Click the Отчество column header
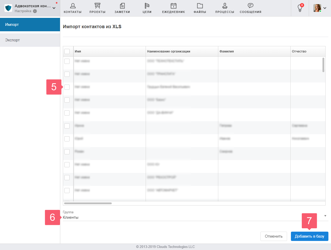 tap(308, 51)
